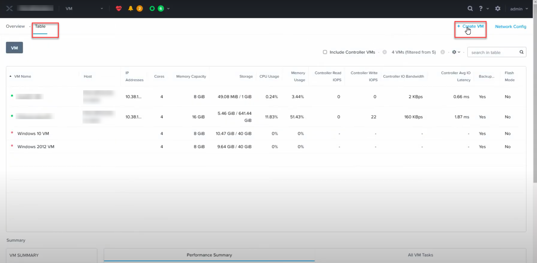Click the search icon inside table search box
The height and width of the screenshot is (263, 537).
521,52
